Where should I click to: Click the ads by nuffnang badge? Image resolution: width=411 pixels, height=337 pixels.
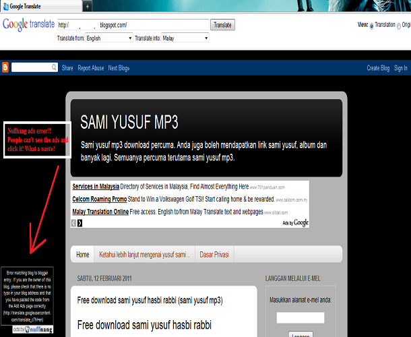click(x=33, y=329)
